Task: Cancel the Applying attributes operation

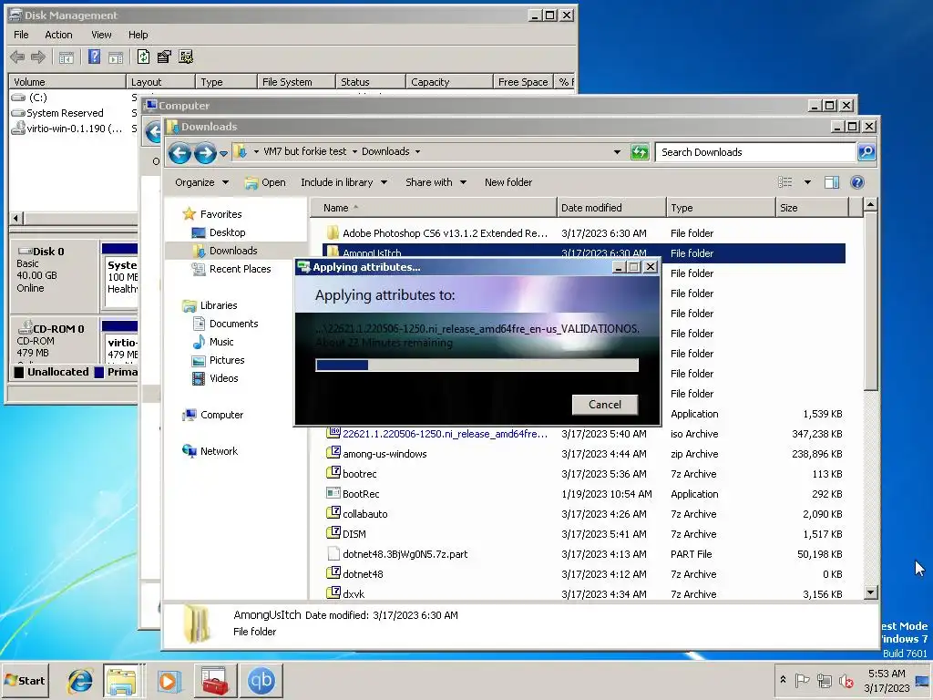Action: [605, 405]
